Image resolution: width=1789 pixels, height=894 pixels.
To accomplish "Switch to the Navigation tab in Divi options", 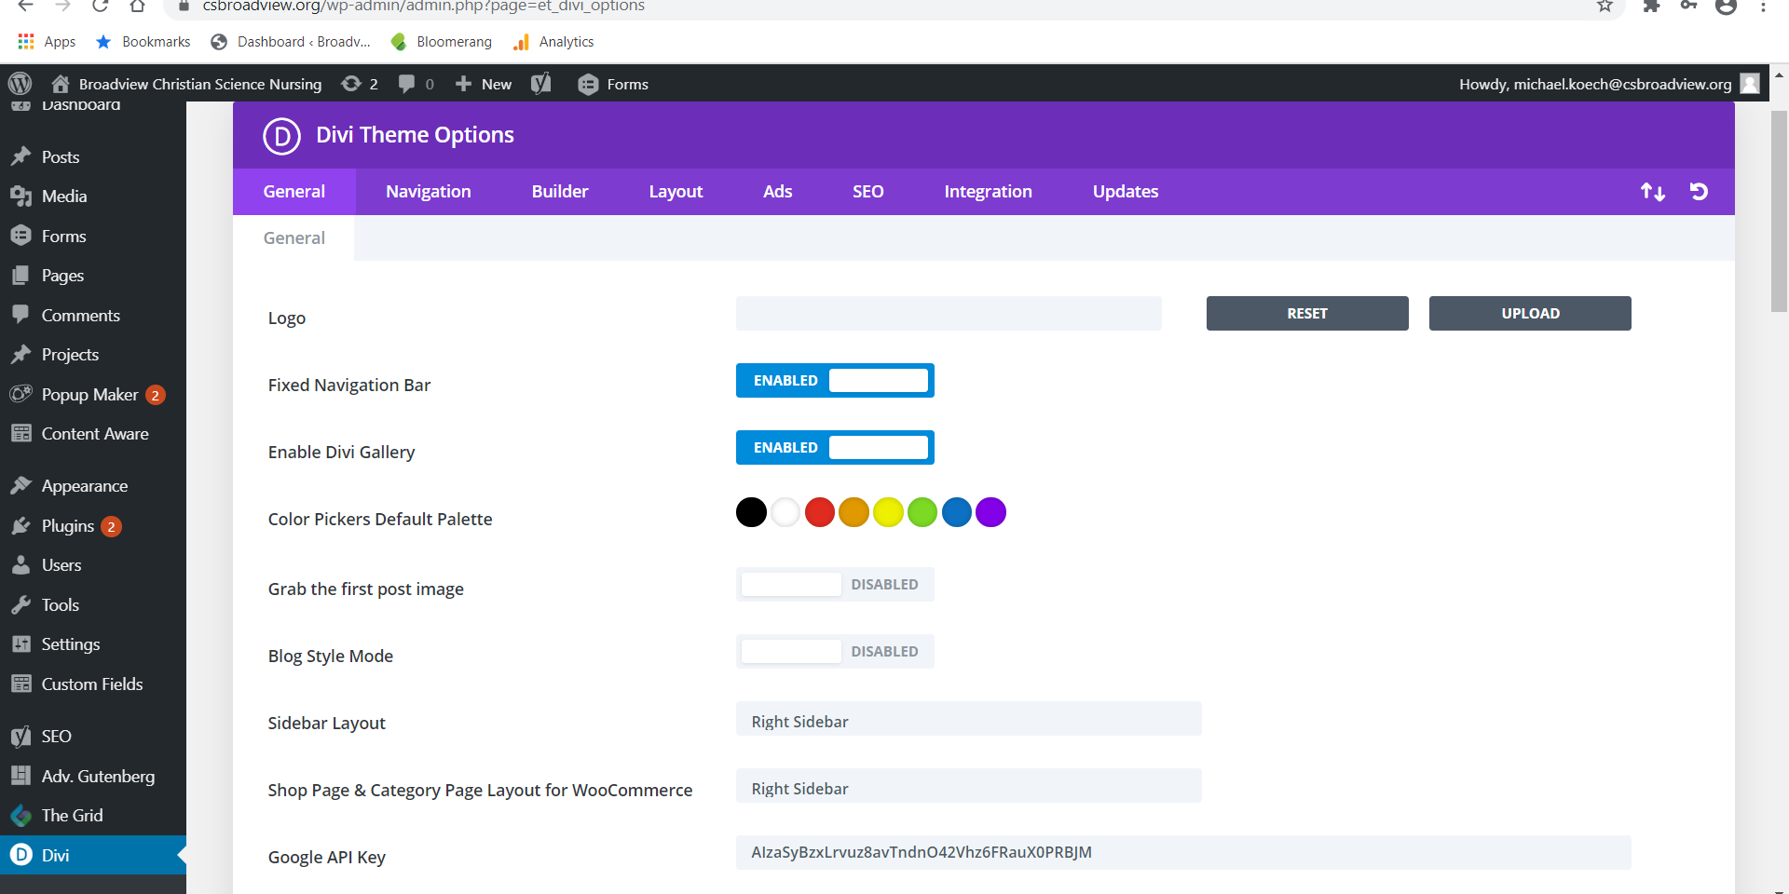I will [x=428, y=191].
